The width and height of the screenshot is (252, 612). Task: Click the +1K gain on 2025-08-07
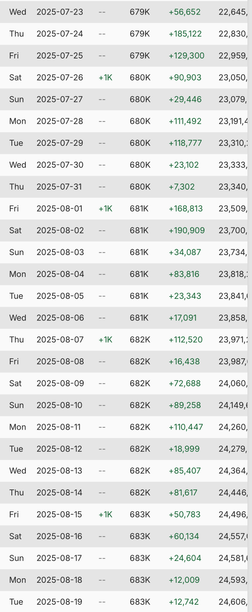coord(106,340)
